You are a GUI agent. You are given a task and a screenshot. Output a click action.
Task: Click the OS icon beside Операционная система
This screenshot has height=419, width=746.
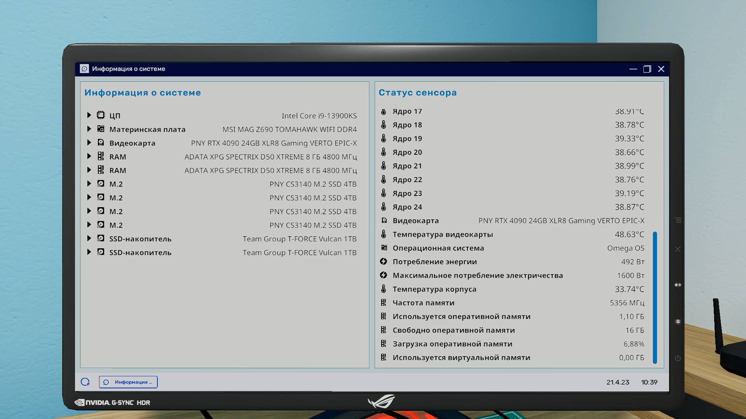click(x=384, y=248)
